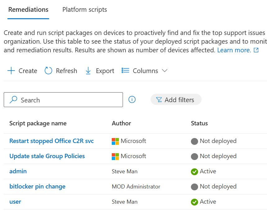Open the Learn more link
The image size is (267, 212).
pos(234,50)
